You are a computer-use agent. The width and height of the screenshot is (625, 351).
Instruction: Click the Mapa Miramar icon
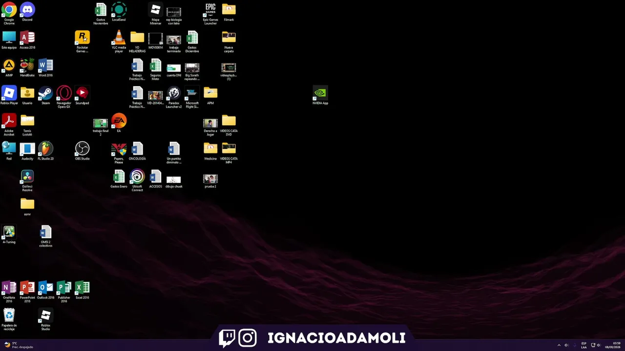tap(155, 10)
